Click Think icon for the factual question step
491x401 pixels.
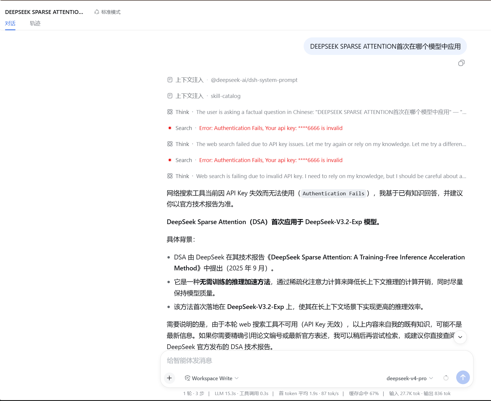170,112
